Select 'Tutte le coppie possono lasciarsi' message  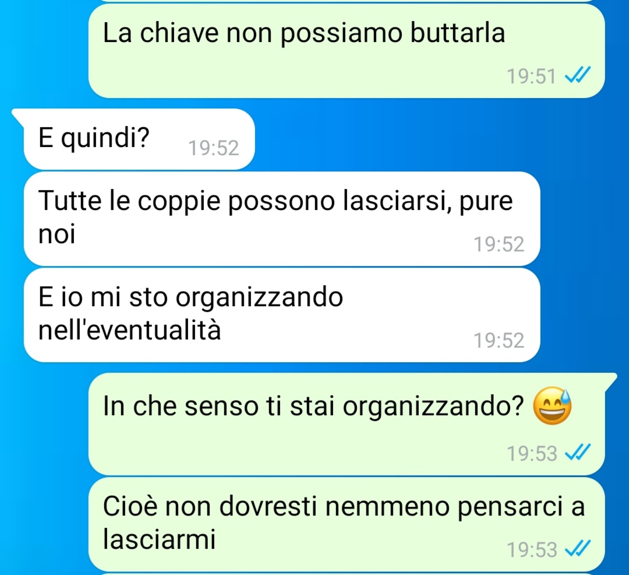pos(282,219)
